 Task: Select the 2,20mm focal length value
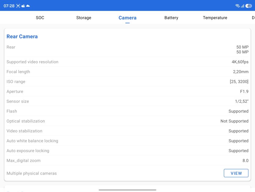[x=241, y=72]
